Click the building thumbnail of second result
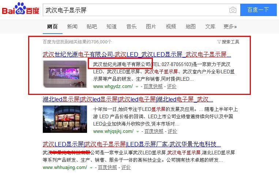This screenshot has height=173, width=279. point(65,119)
